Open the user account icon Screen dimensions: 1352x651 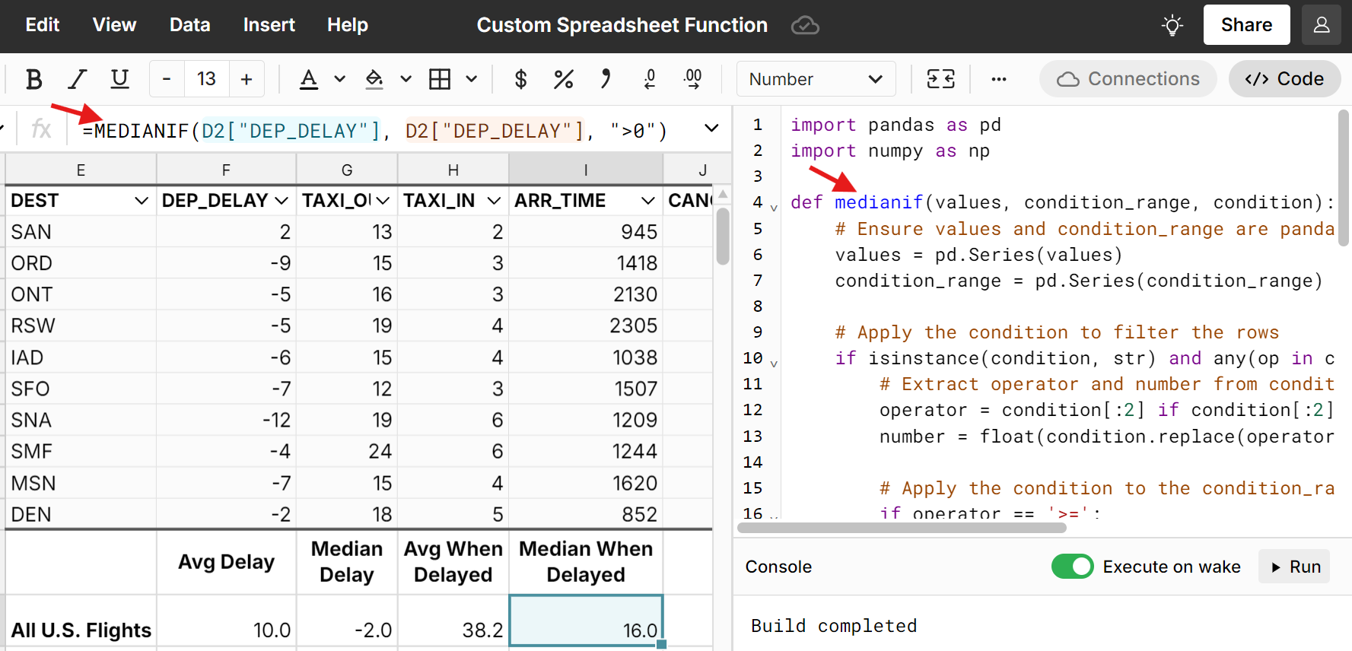pyautogui.click(x=1321, y=25)
